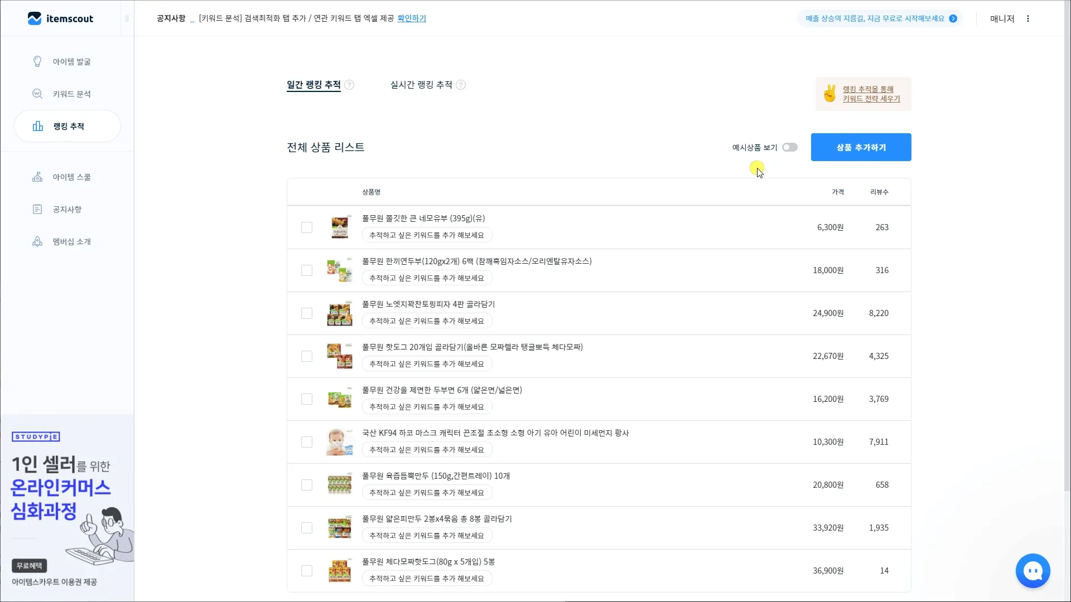This screenshot has height=602, width=1071.
Task: Check the box for 풀무원 쫄깃한 큰 네모유부
Action: pyautogui.click(x=307, y=227)
